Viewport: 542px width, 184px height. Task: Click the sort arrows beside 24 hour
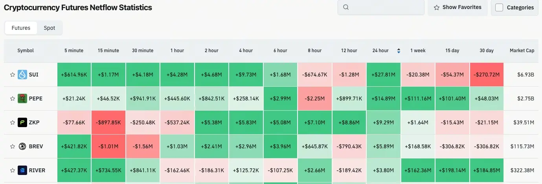(399, 51)
